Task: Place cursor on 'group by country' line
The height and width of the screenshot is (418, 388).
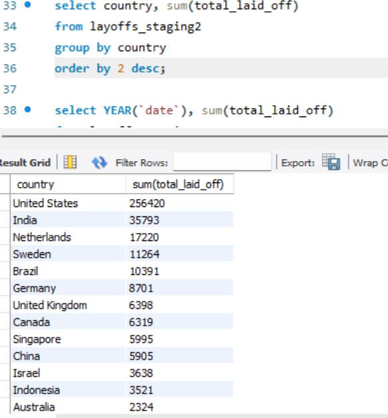Action: coord(110,48)
